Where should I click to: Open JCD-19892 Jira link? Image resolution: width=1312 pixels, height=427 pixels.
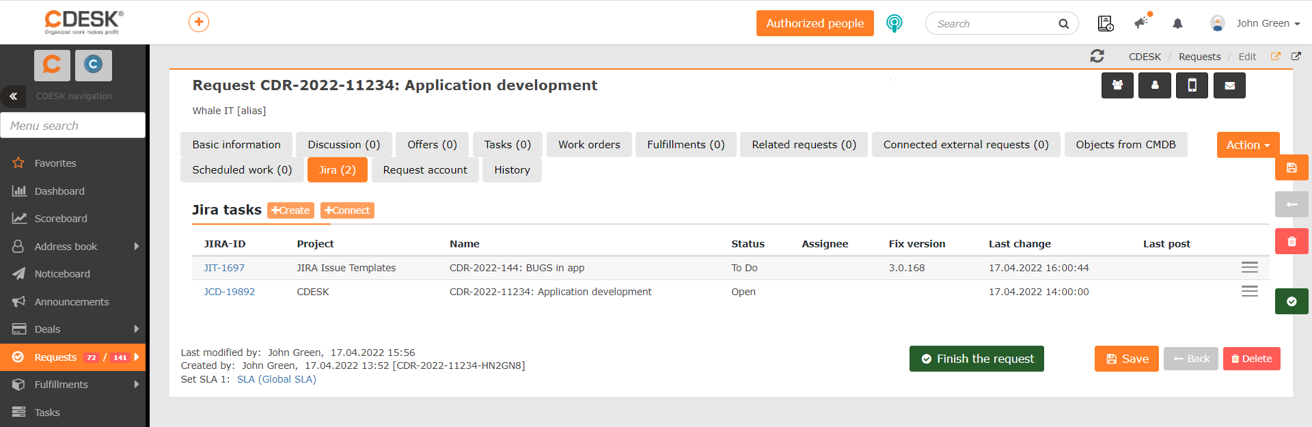229,292
